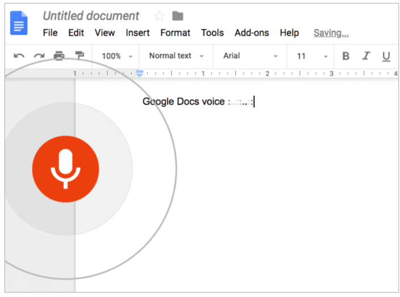This screenshot has height=297, width=400.
Task: Open the Normal text style dropdown
Action: click(176, 56)
